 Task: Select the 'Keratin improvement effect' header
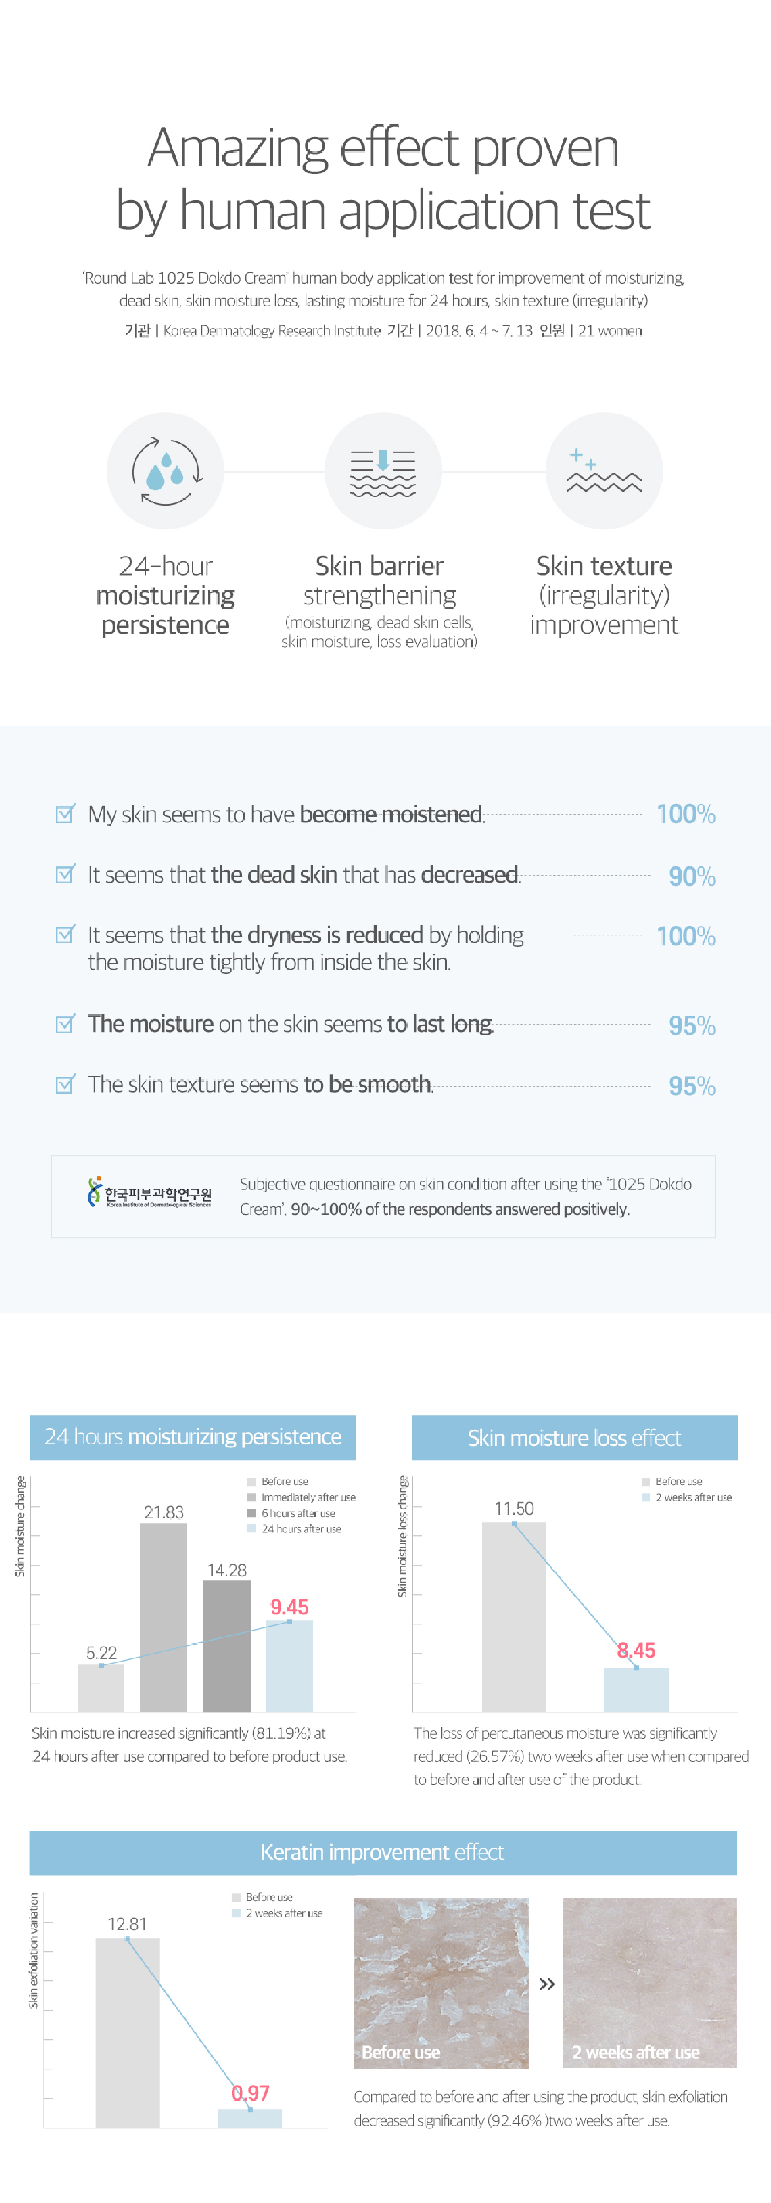(383, 1852)
